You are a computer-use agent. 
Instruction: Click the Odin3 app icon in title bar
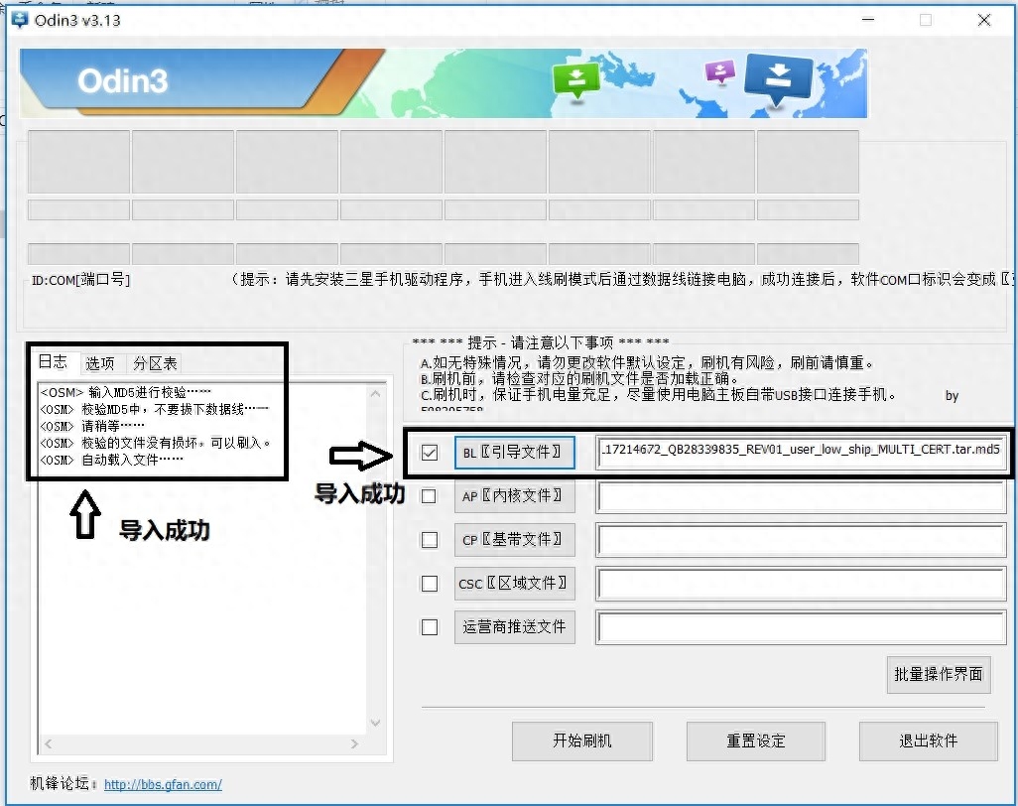click(20, 20)
